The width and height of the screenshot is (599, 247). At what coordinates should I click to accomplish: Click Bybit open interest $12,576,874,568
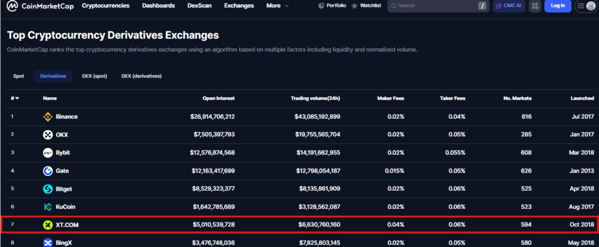click(x=213, y=152)
